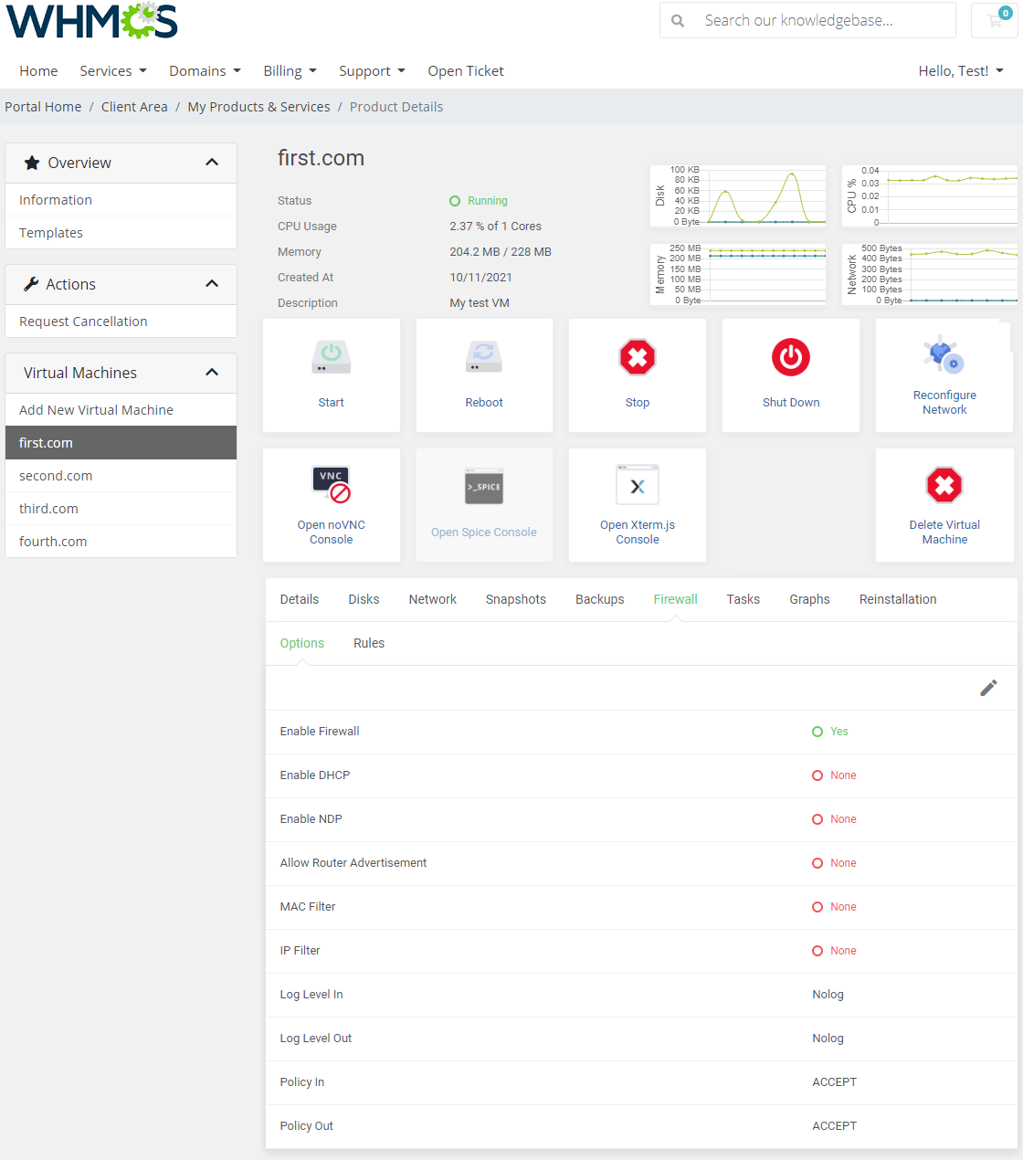Collapse the Virtual Machines panel chevron

[x=212, y=373]
